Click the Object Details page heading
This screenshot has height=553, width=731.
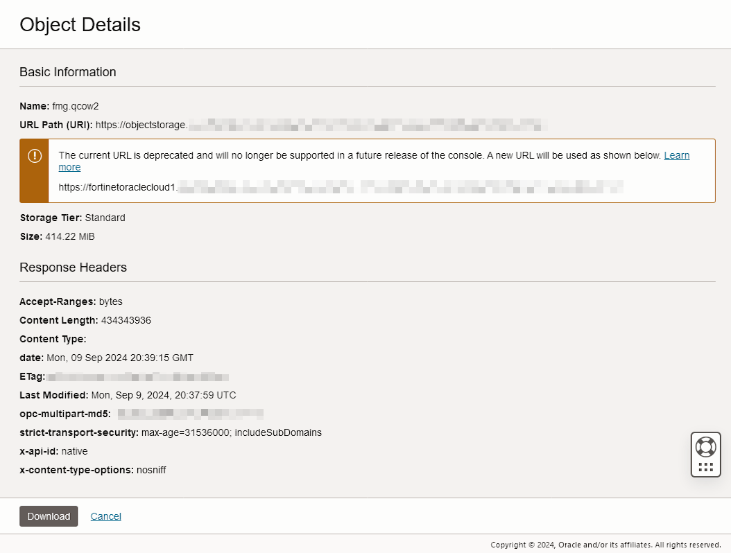click(79, 24)
